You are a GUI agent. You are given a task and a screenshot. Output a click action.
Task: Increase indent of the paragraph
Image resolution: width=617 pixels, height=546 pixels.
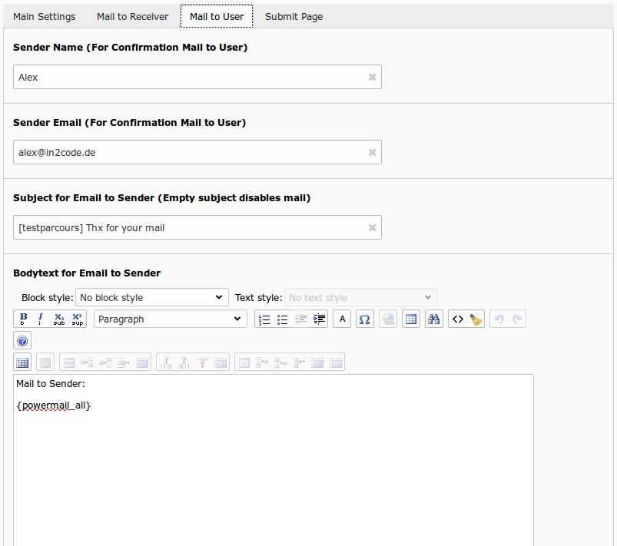[320, 319]
